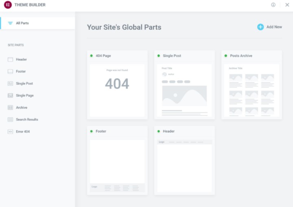The image size is (293, 207).
Task: Click the Add New button label
Action: point(274,27)
